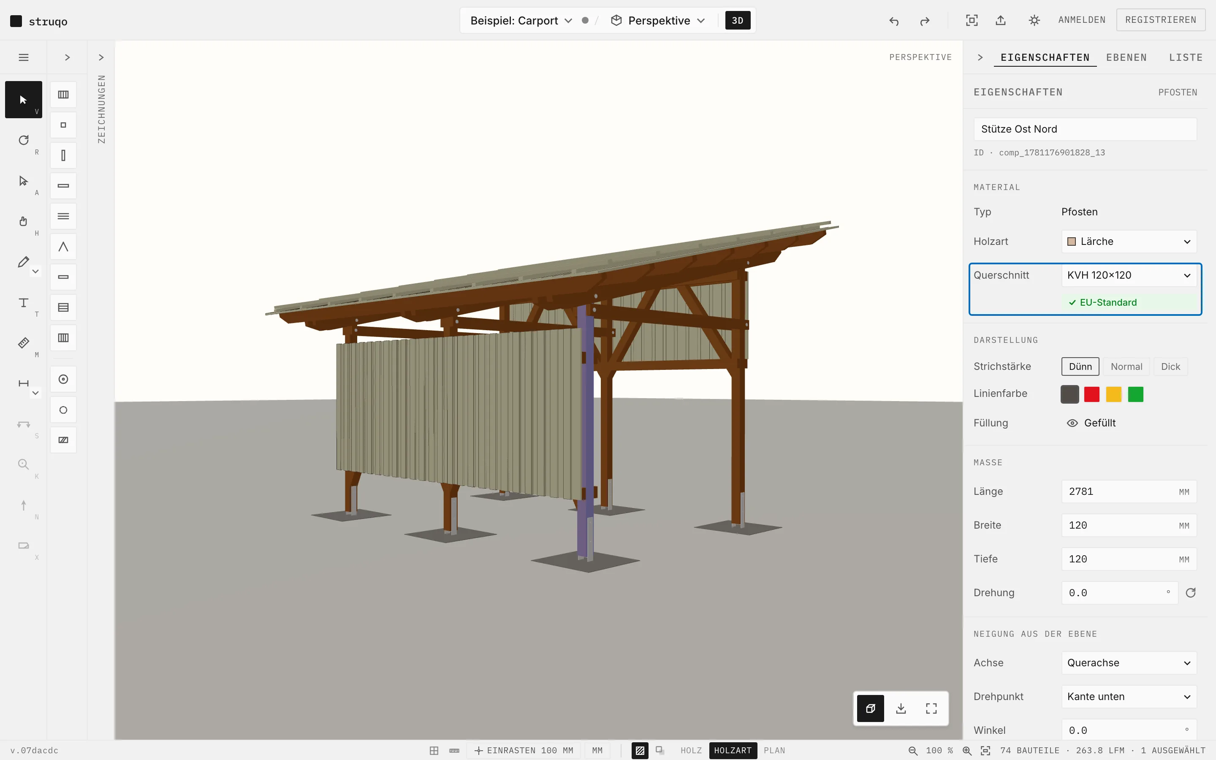Click the redo arrow
This screenshot has height=760, width=1216.
click(925, 21)
